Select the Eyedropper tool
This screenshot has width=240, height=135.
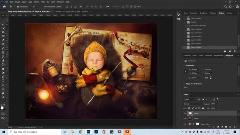point(3,40)
